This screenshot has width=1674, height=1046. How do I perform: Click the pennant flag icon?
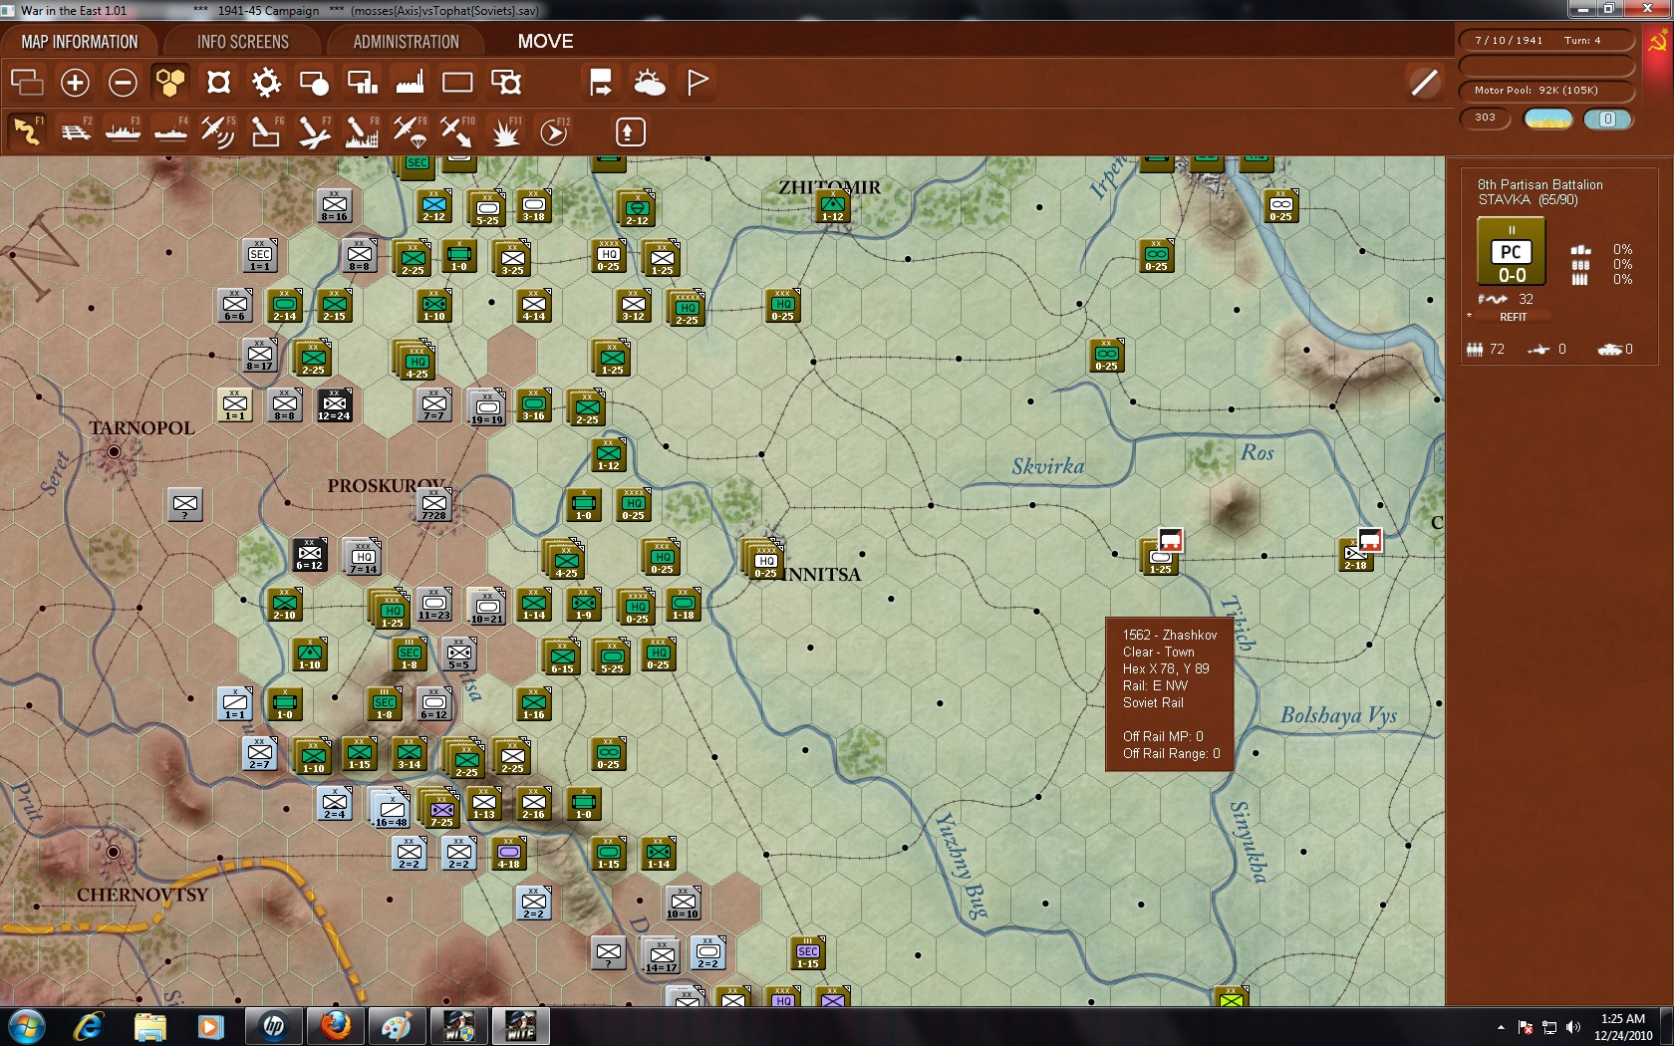click(697, 82)
